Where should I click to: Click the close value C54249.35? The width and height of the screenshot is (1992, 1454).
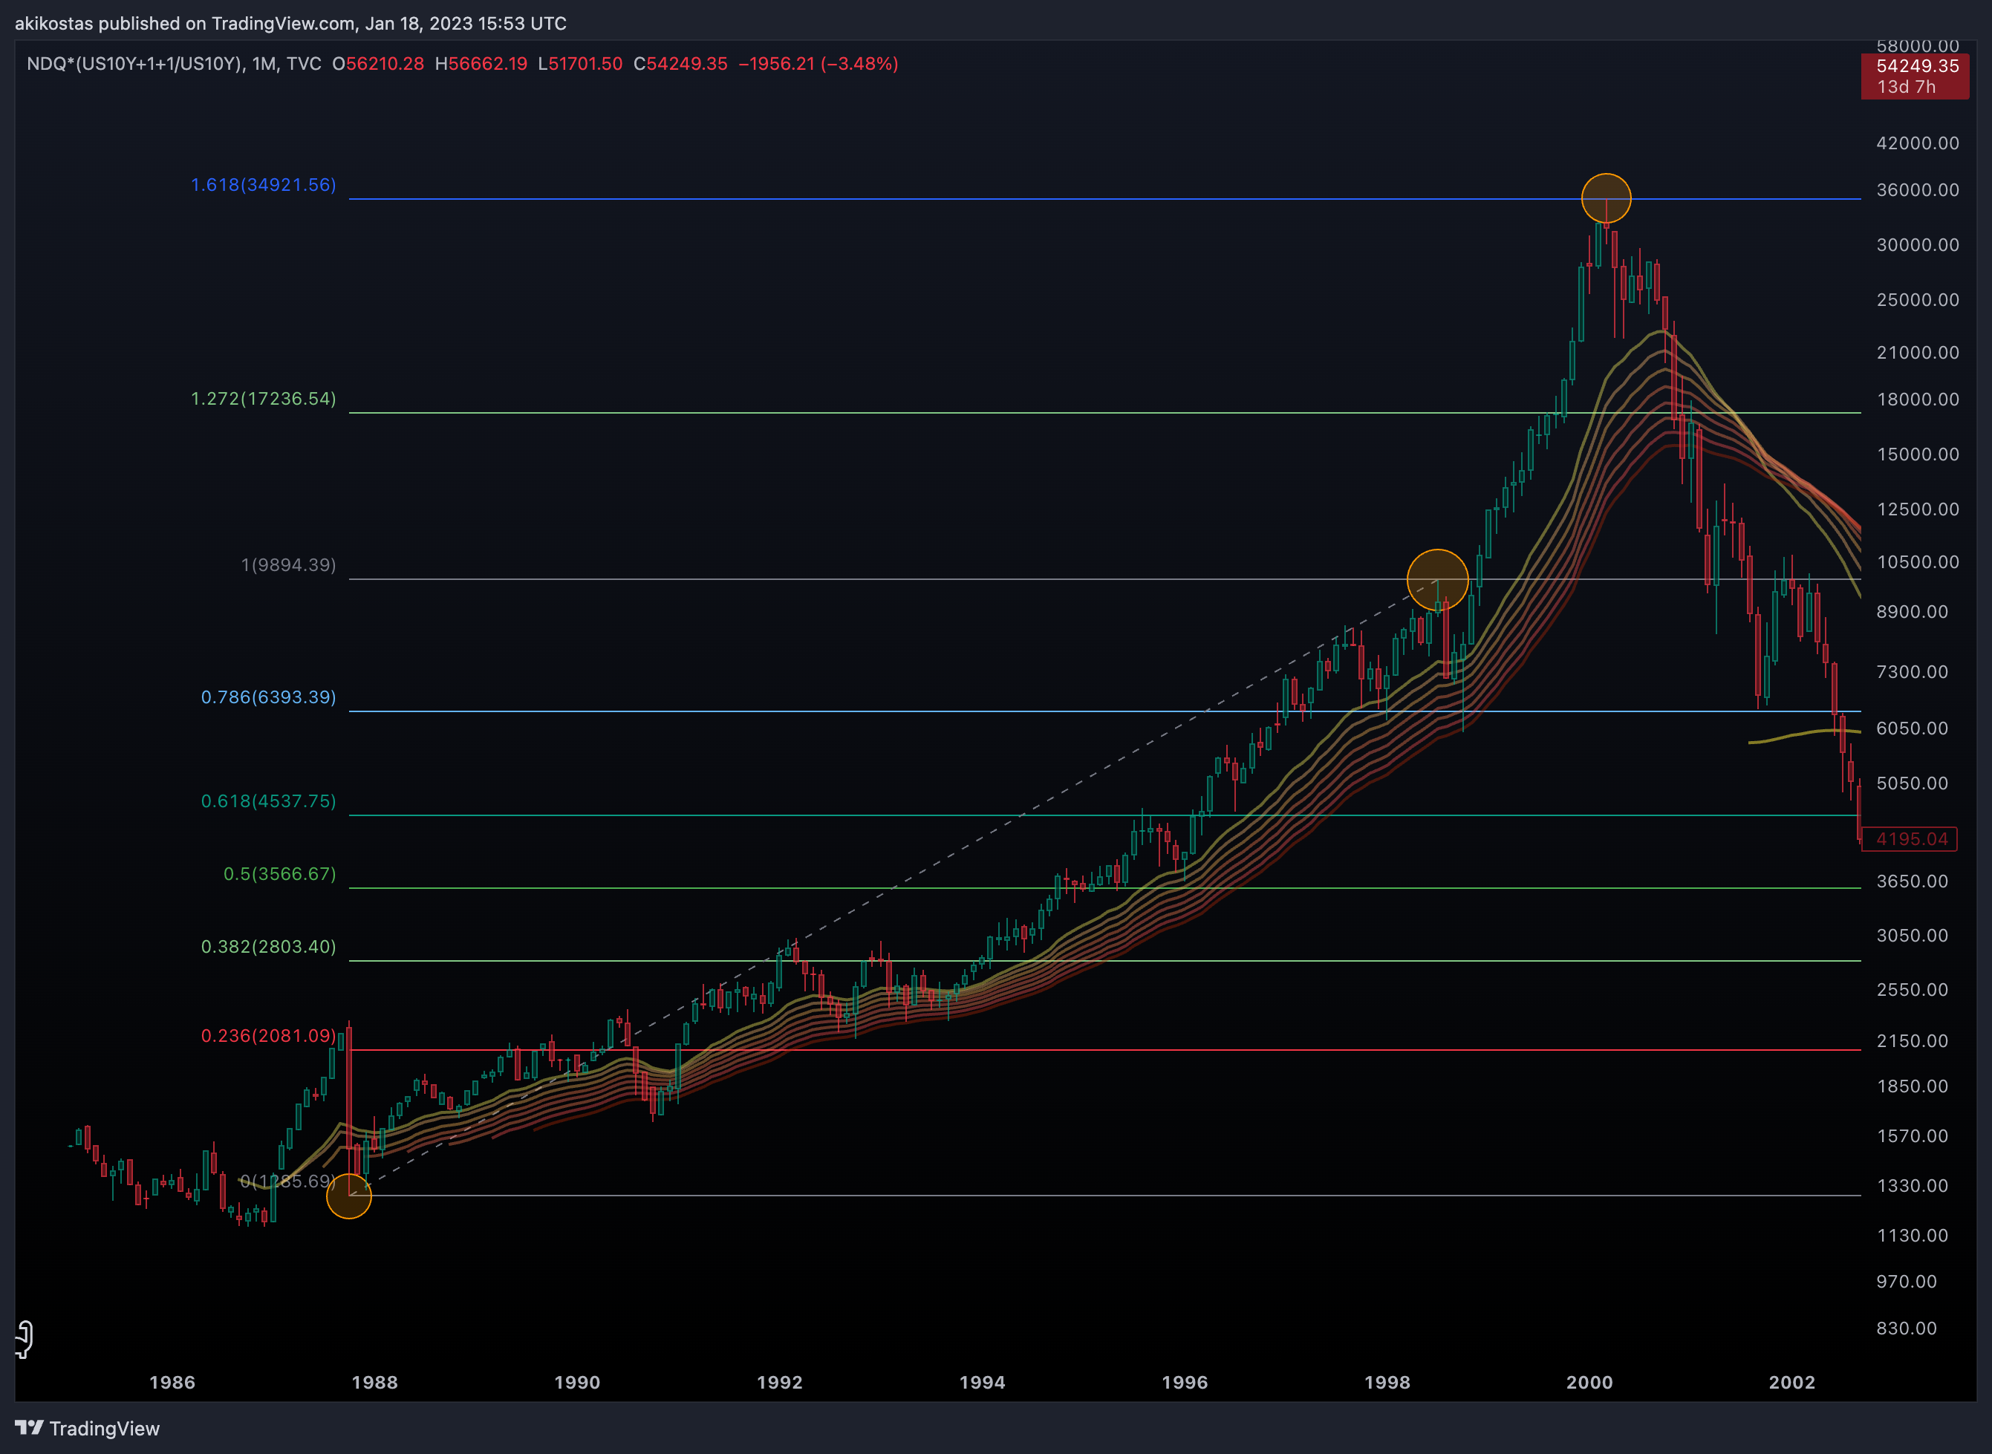(680, 63)
